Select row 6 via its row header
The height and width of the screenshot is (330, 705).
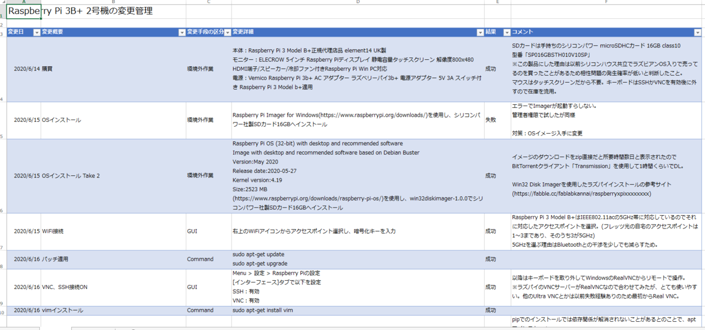(x=3, y=176)
